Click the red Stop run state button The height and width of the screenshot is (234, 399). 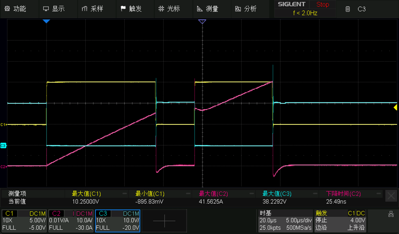tap(322, 5)
